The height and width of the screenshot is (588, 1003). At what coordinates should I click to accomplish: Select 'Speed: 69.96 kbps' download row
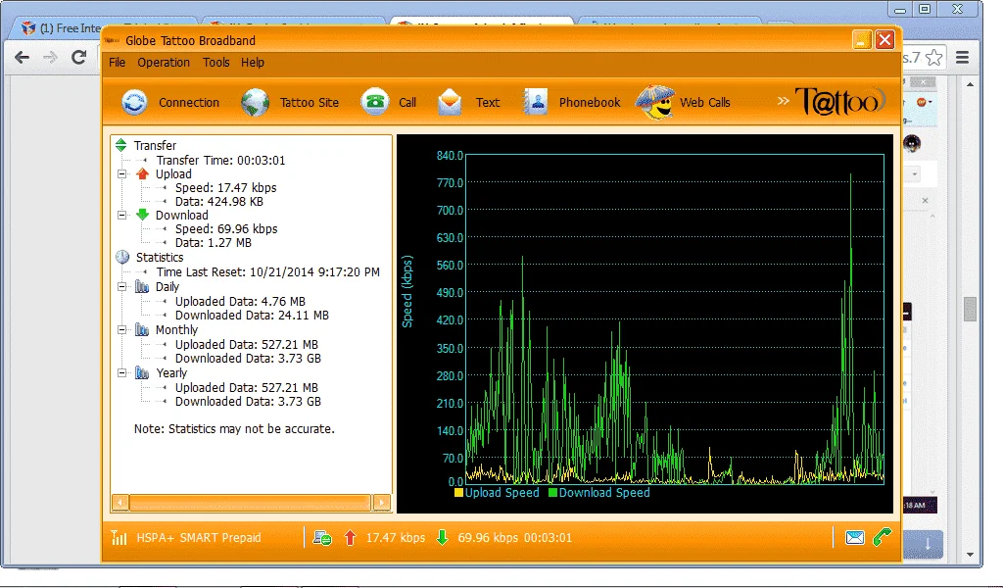tap(226, 229)
